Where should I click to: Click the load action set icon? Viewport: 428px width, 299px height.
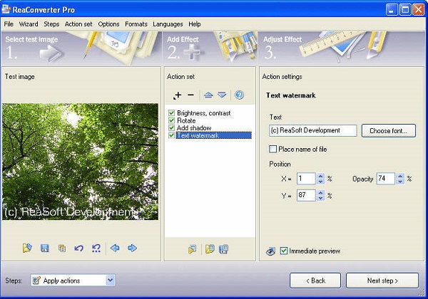pos(192,249)
